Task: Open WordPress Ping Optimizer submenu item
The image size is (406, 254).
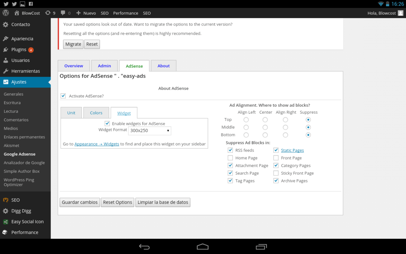Action: coord(19,182)
